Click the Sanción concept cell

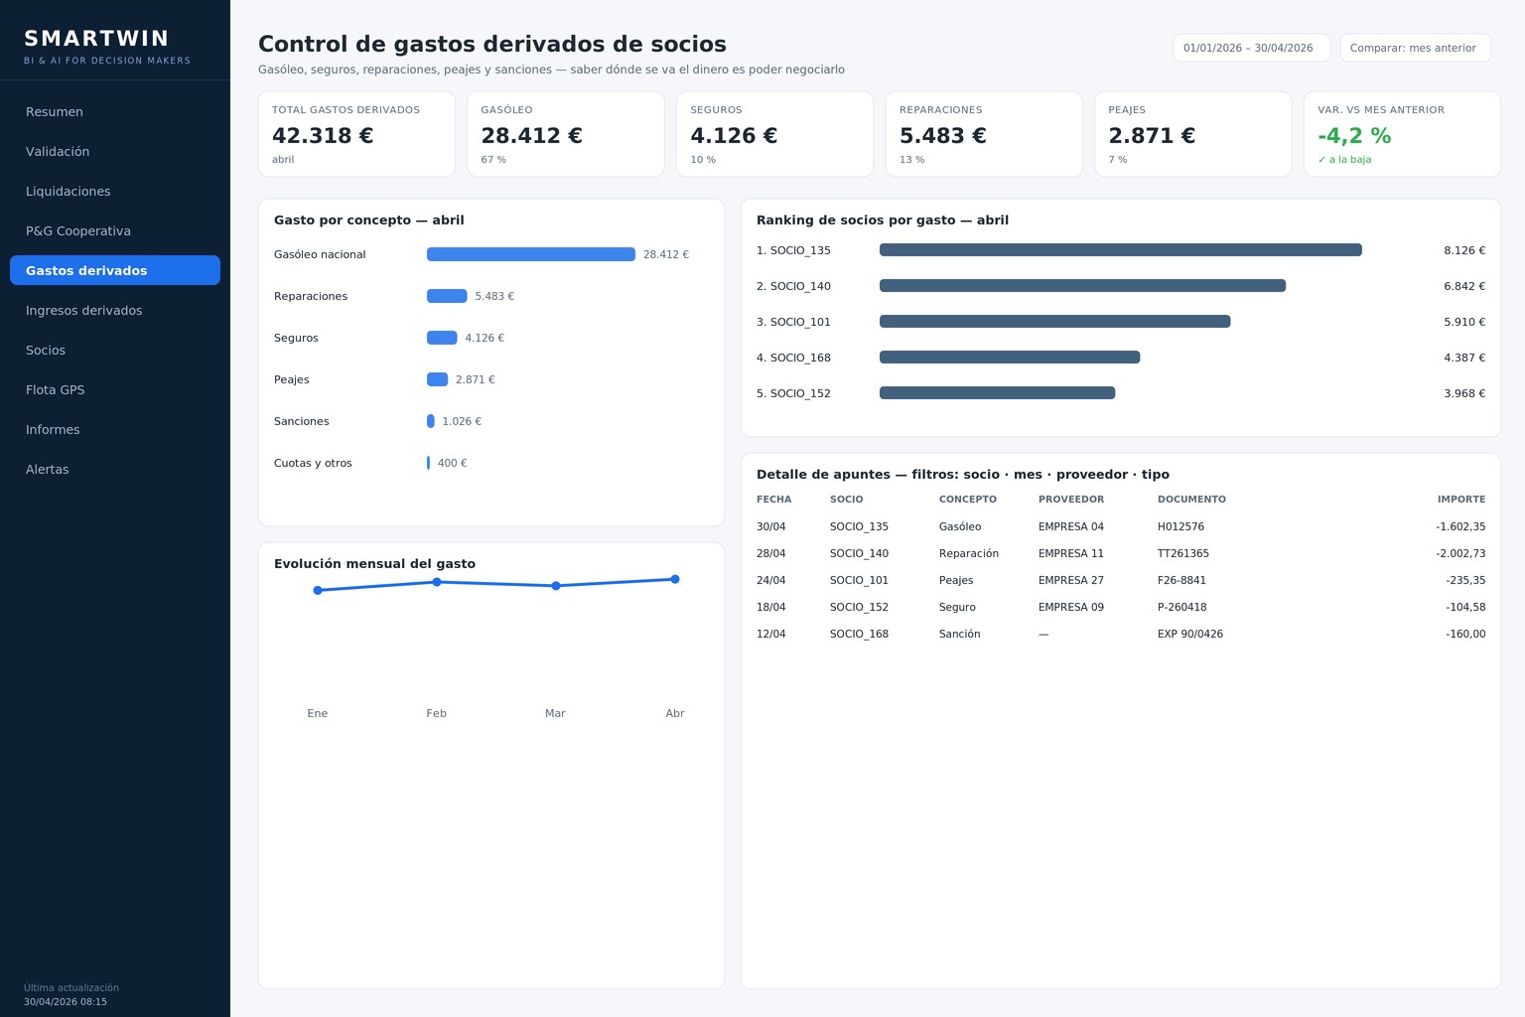(960, 634)
